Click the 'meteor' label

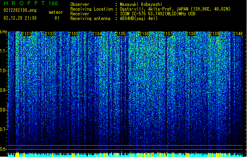click(x=56, y=12)
